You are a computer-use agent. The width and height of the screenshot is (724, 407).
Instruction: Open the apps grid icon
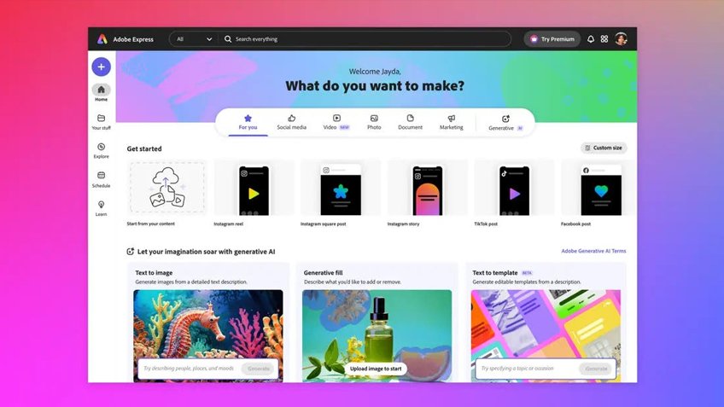604,39
